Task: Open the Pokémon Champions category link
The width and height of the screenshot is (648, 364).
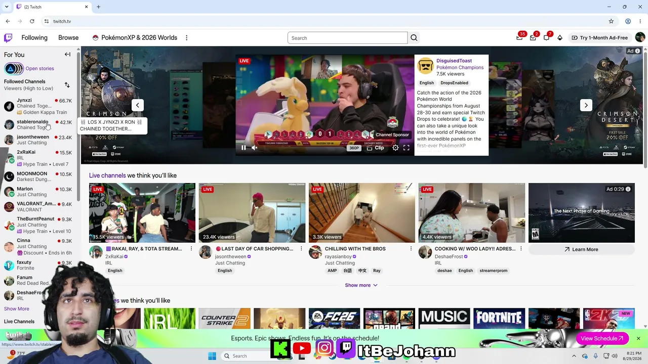Action: tap(460, 67)
